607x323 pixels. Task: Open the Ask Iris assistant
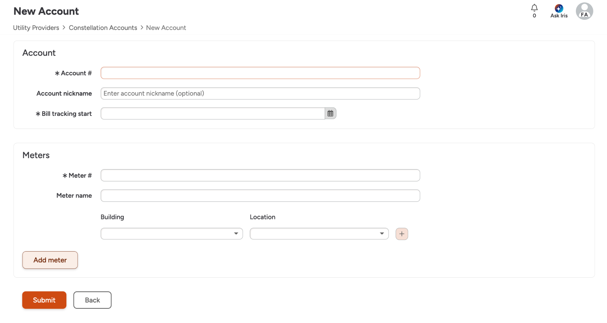tap(559, 11)
